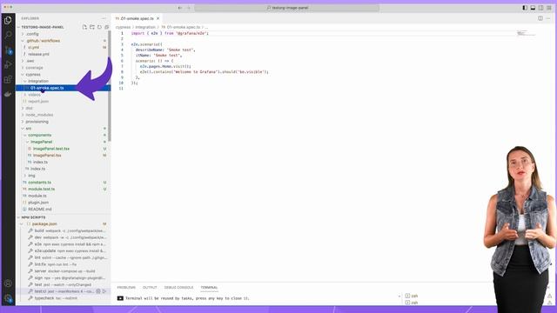Viewport: 557px width, 313px height.
Task: Click the Collapse Folders icon in Explorer
Action: [x=107, y=27]
